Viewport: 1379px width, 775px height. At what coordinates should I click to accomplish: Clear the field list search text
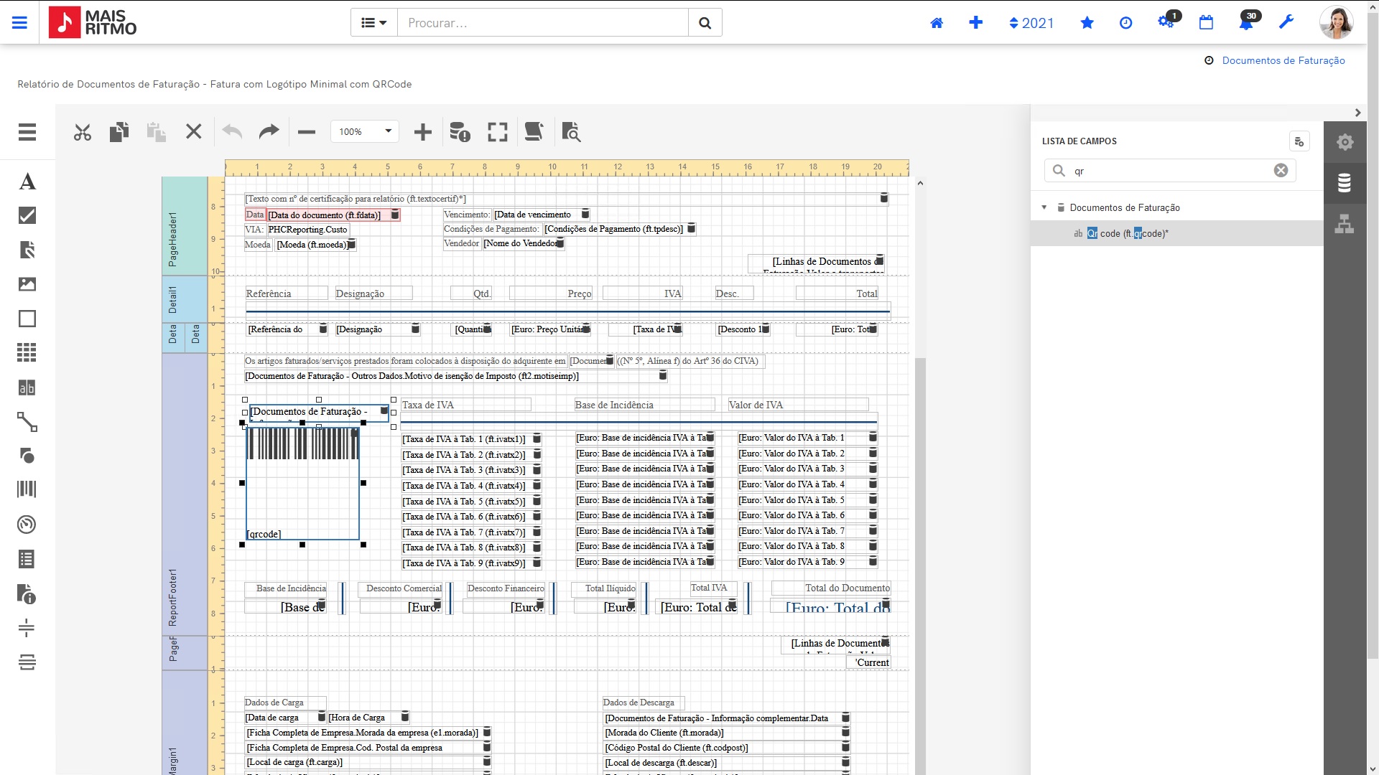coord(1281,171)
